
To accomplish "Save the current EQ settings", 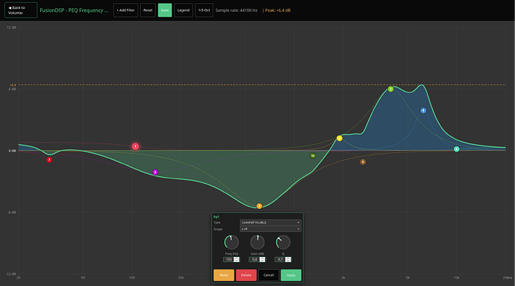I will tap(165, 10).
